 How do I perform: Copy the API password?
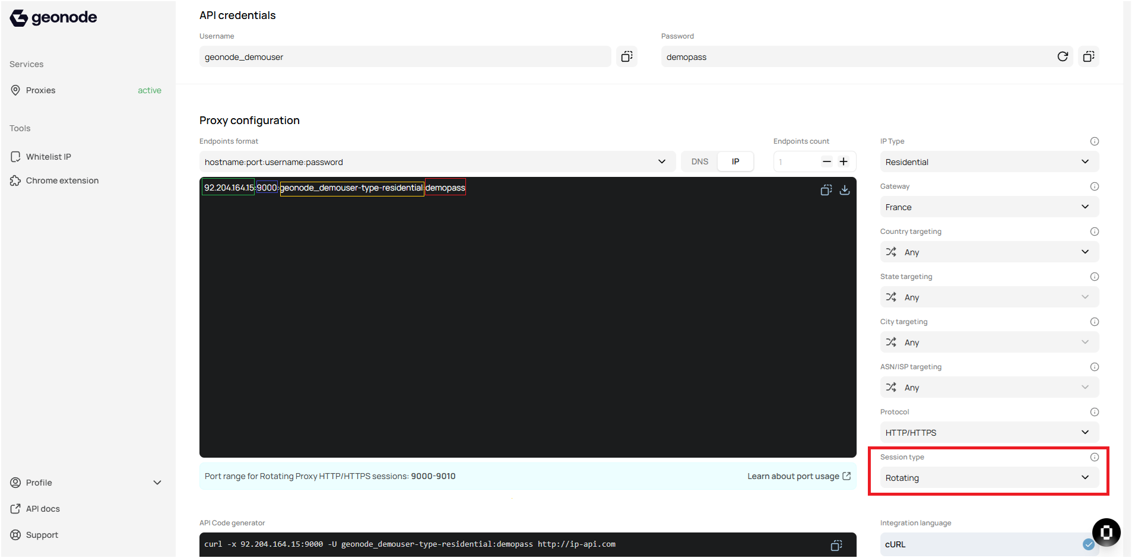(x=1089, y=56)
